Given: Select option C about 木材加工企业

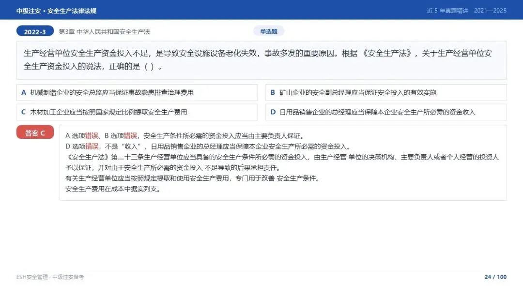Looking at the screenshot, I should [x=137, y=112].
